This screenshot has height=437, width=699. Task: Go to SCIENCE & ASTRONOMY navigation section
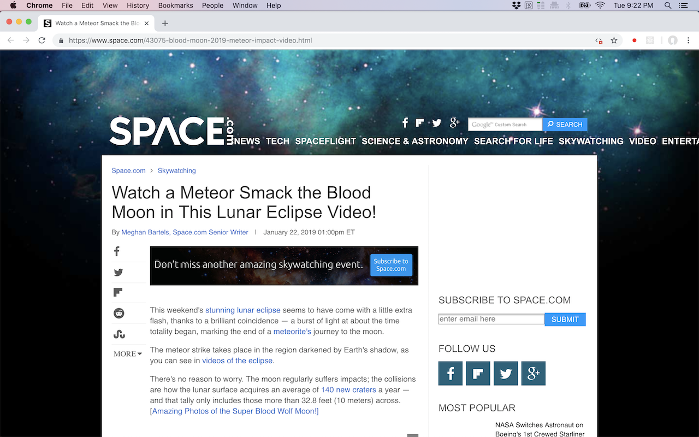(415, 141)
